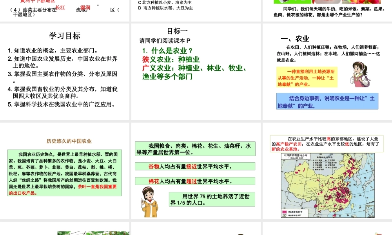Click the China grain base distribution map
The width and height of the screenshot is (392, 235).
coord(328,185)
